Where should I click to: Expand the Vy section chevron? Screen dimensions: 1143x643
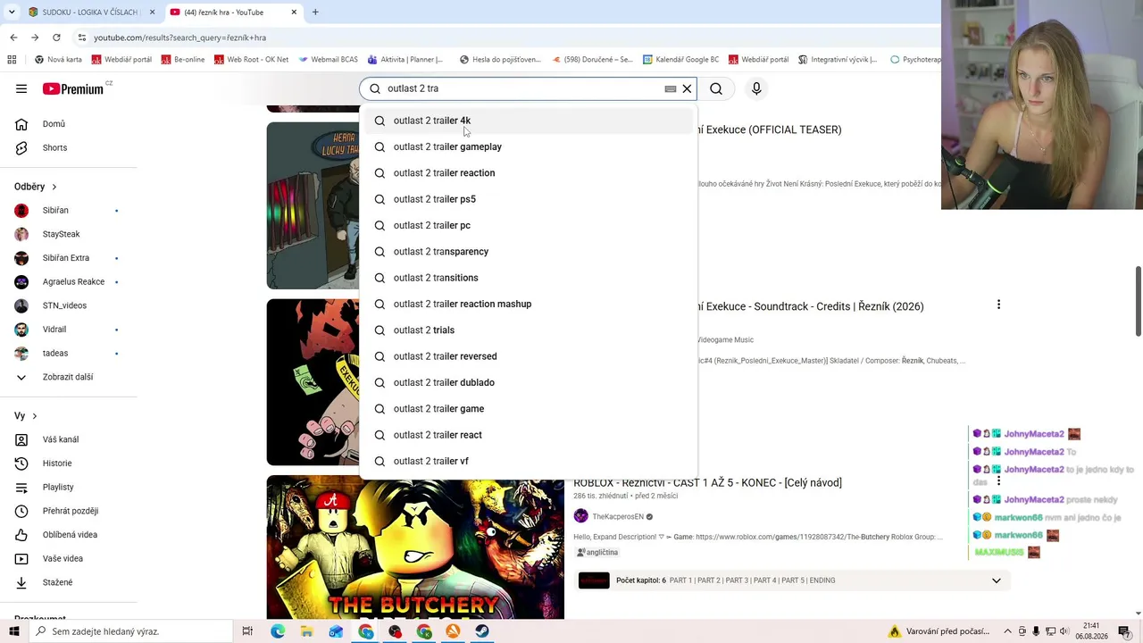(x=35, y=416)
